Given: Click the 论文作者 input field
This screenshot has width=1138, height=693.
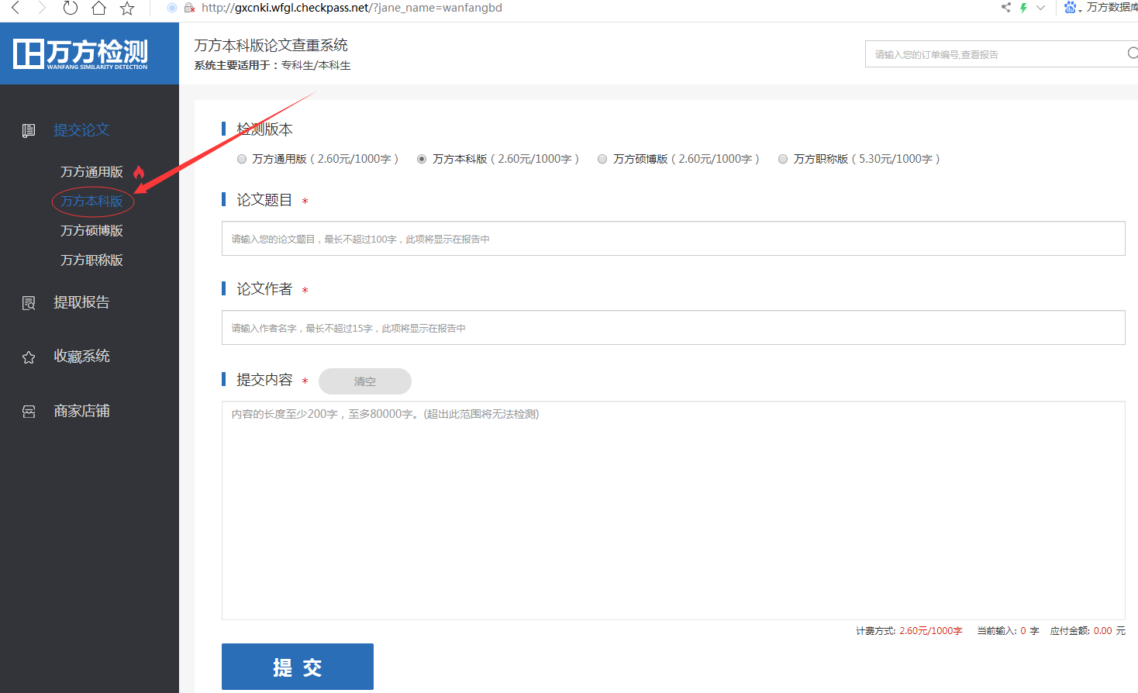Looking at the screenshot, I should coord(673,328).
